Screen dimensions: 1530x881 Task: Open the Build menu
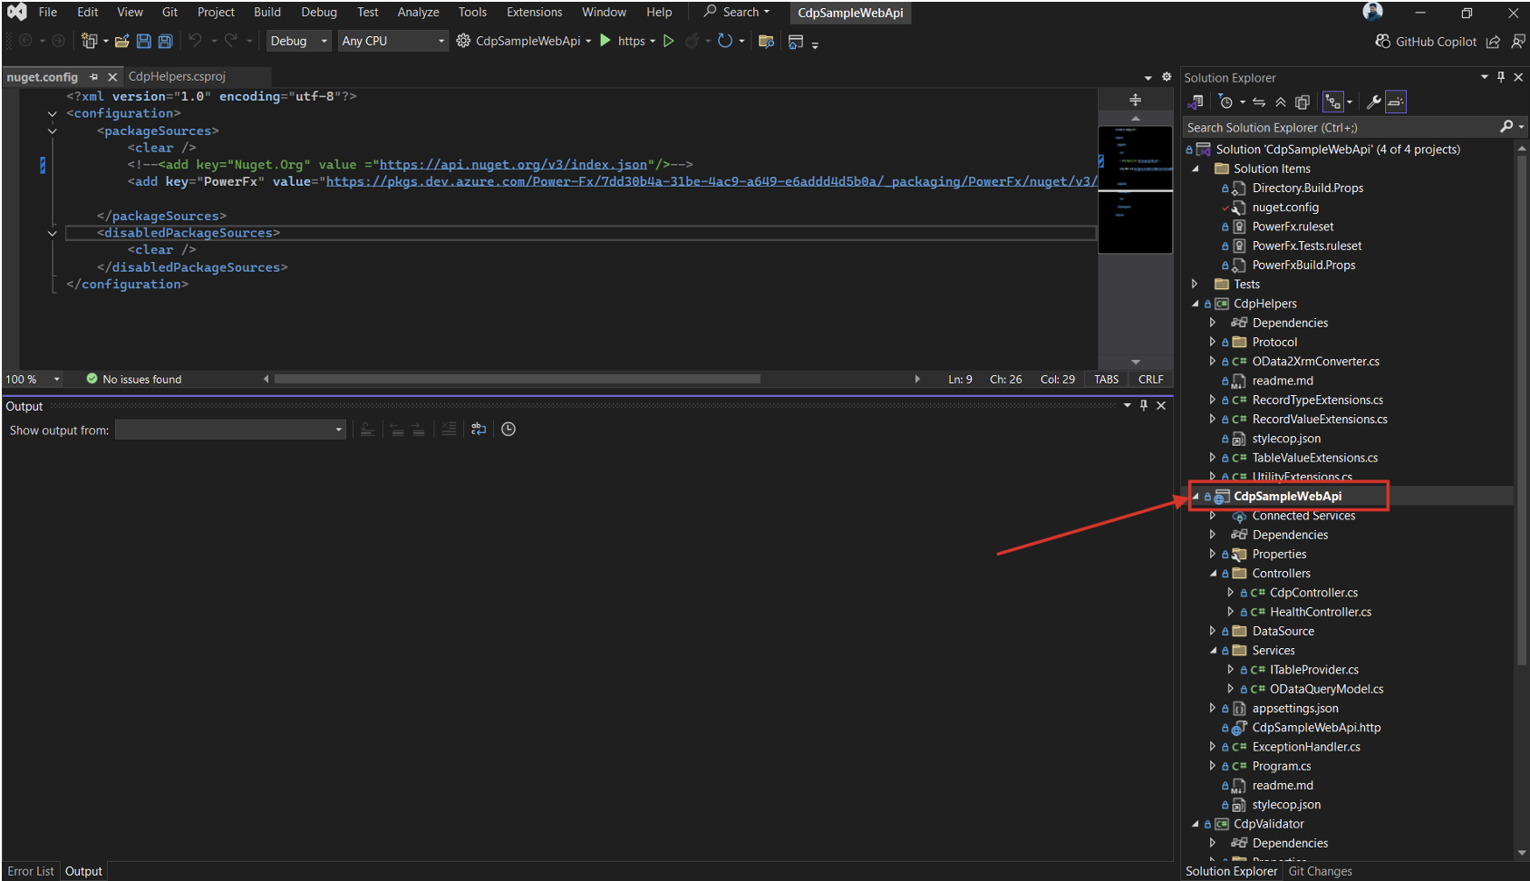pyautogui.click(x=267, y=12)
